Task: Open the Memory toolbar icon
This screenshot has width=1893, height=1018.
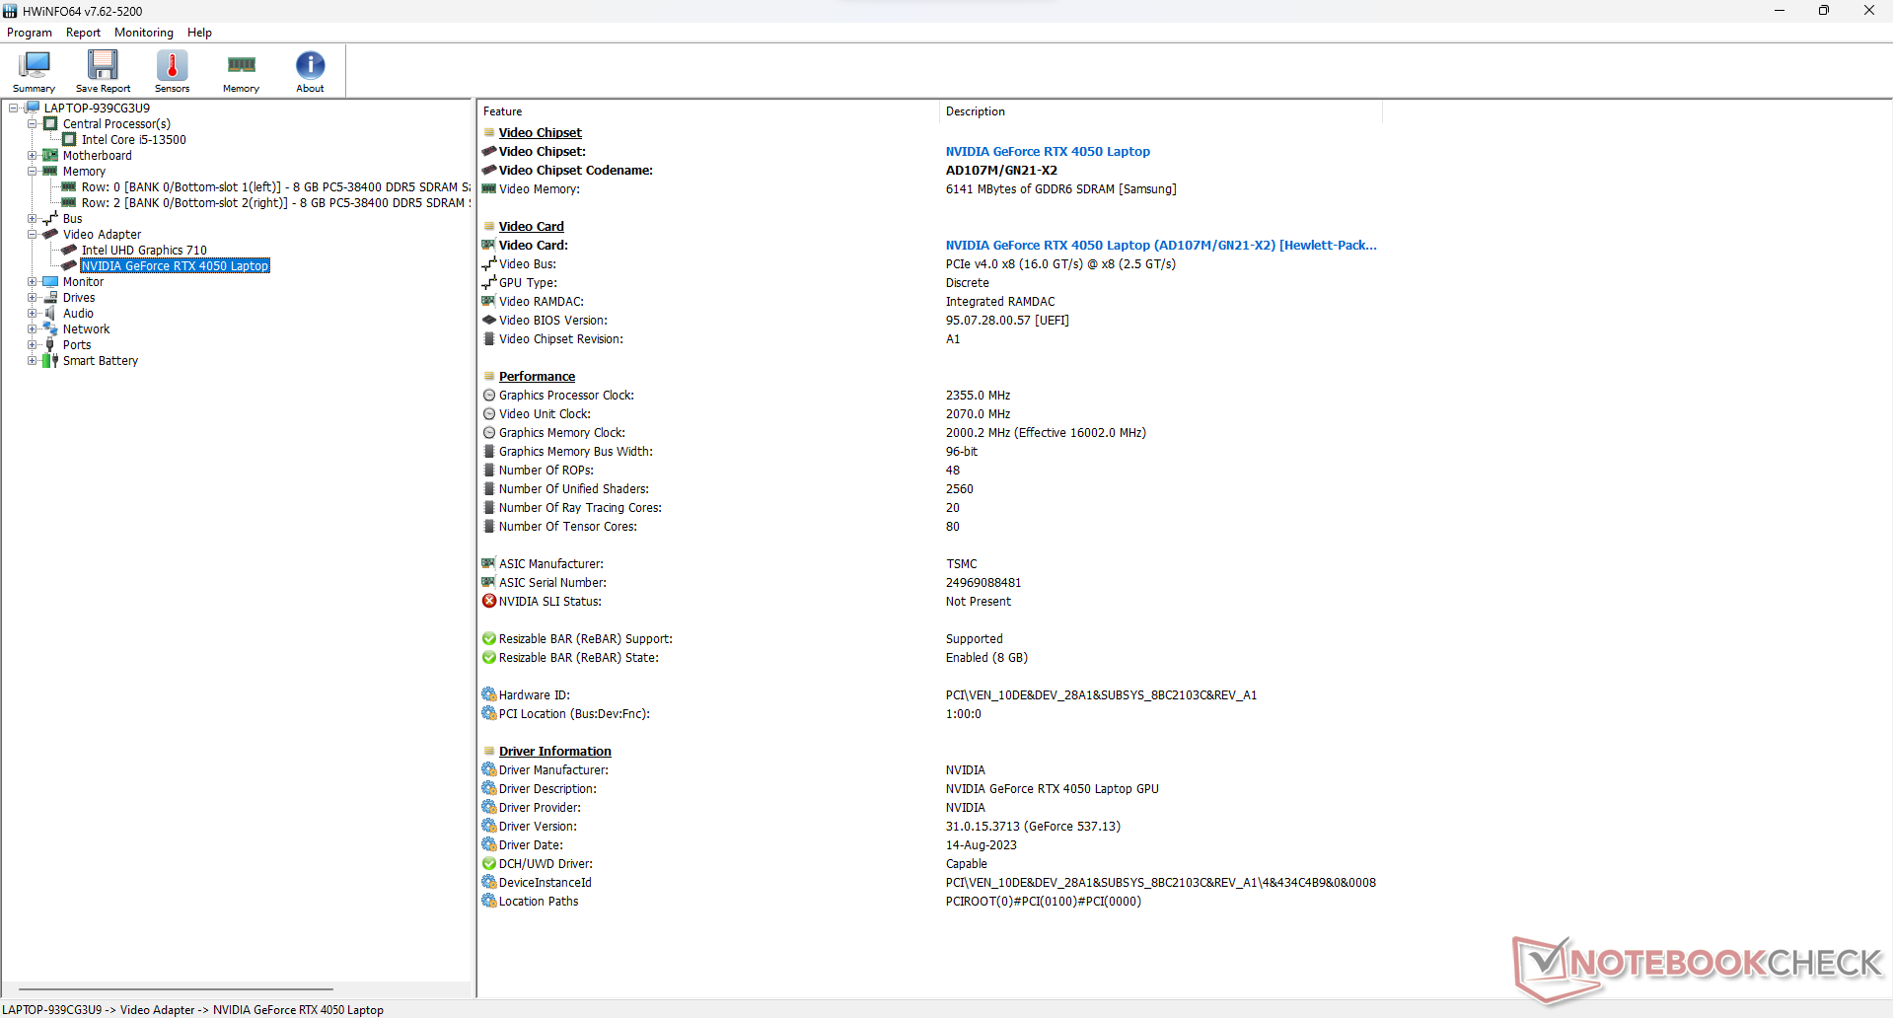Action: pyautogui.click(x=241, y=71)
